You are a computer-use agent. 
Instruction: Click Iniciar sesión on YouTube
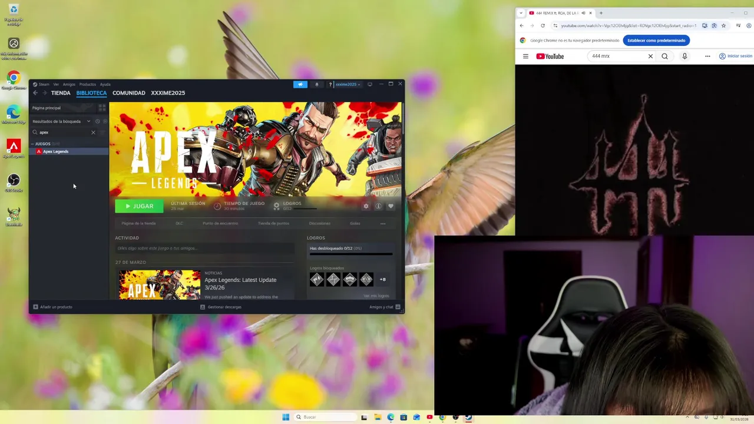pyautogui.click(x=736, y=57)
